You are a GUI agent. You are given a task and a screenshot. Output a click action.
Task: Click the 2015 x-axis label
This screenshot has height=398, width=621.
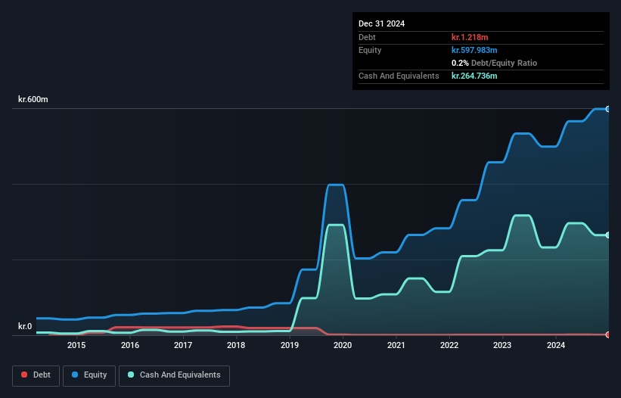(x=76, y=346)
